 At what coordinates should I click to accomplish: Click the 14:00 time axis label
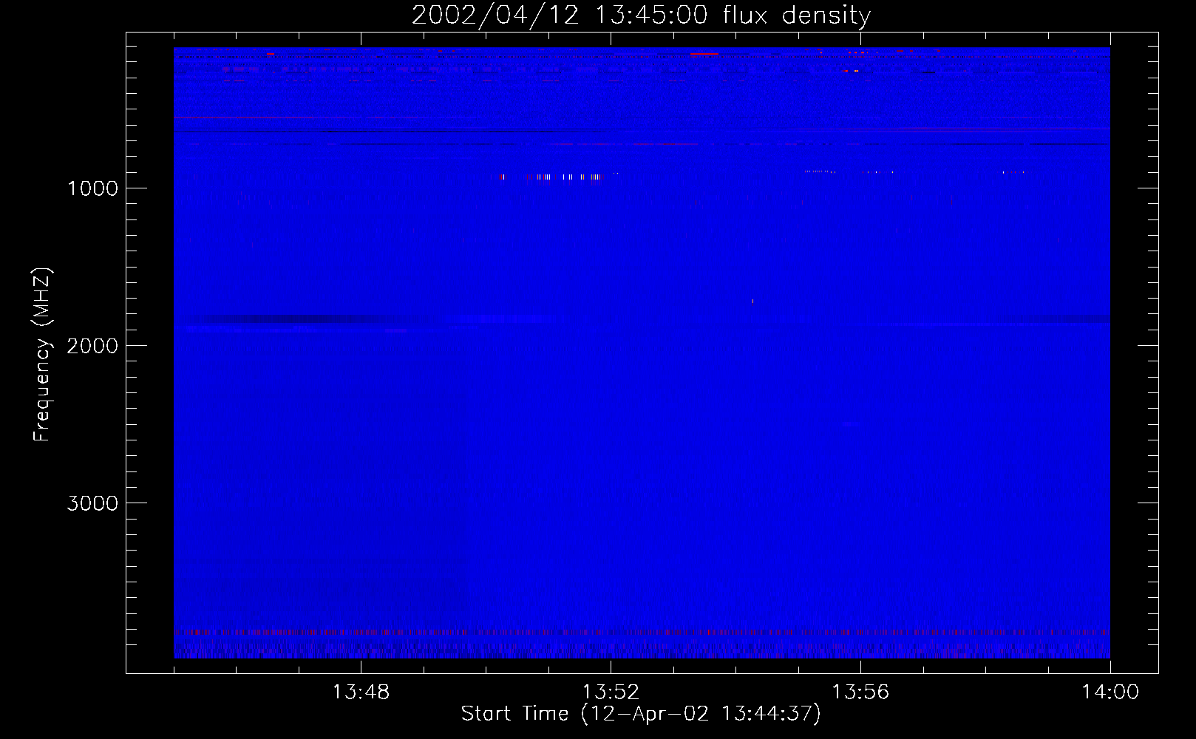pyautogui.click(x=1110, y=692)
